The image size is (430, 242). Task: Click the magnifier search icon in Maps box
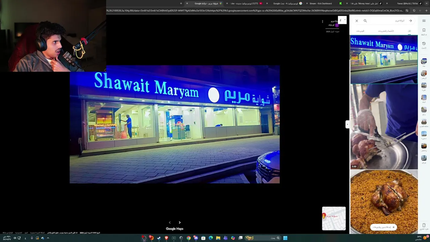coord(365,21)
